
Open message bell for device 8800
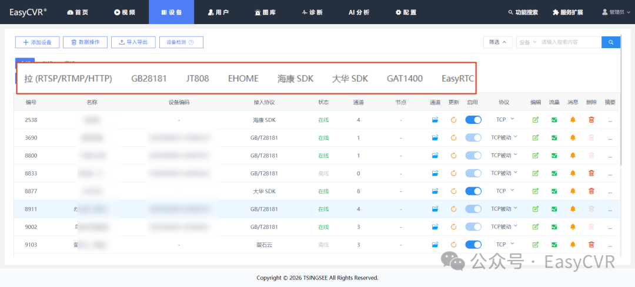click(573, 156)
